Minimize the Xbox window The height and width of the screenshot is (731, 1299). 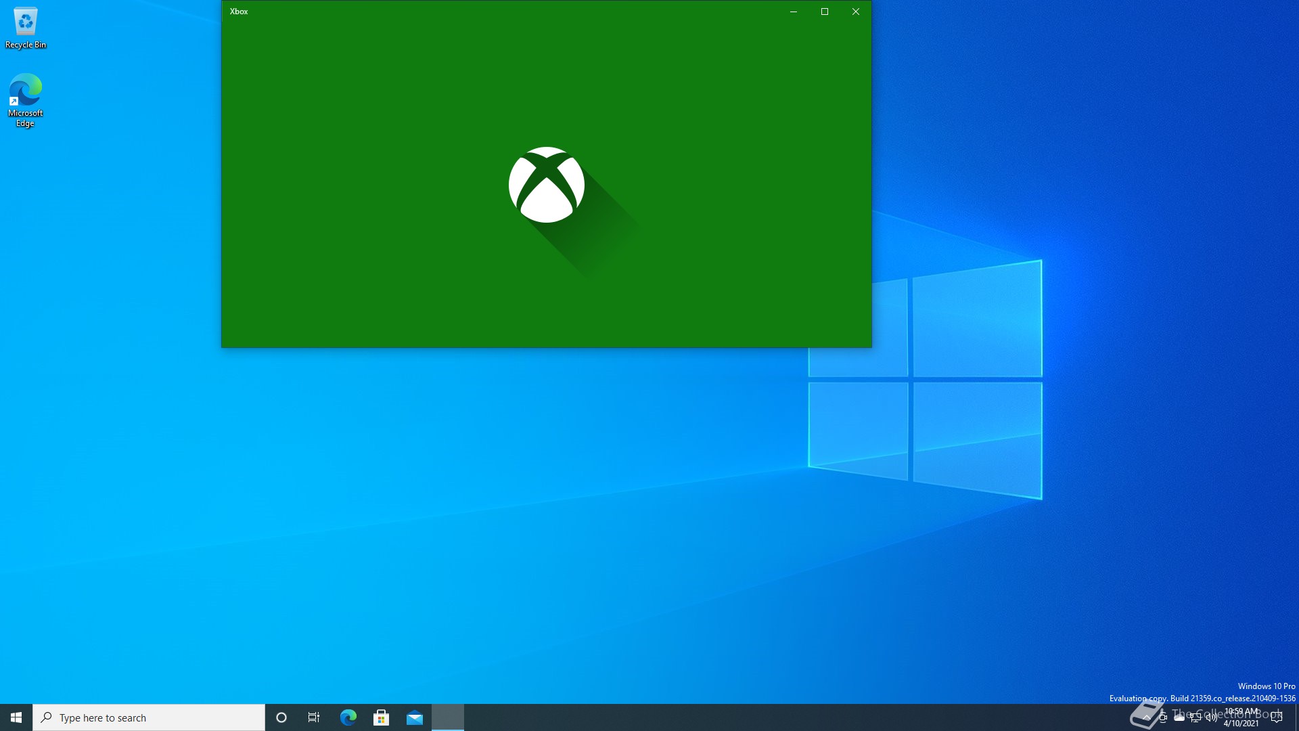point(794,12)
